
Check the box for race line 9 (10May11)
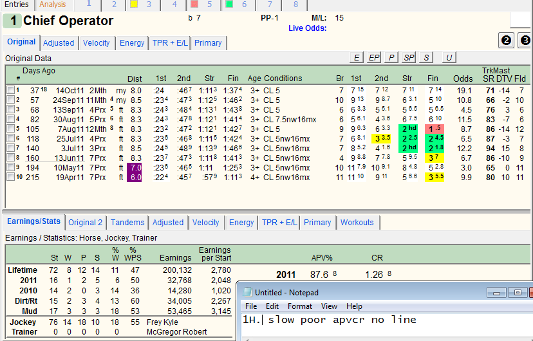(10, 167)
